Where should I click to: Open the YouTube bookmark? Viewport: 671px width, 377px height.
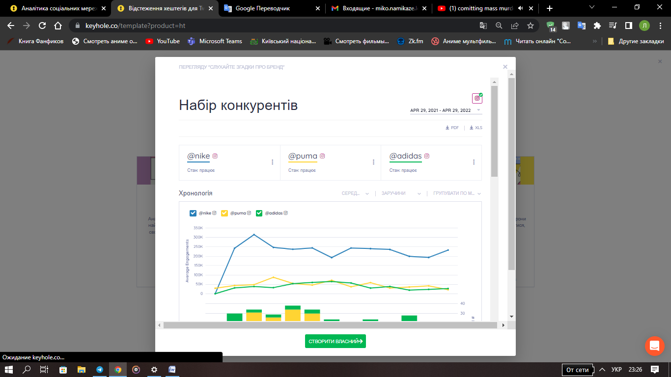pyautogui.click(x=163, y=41)
